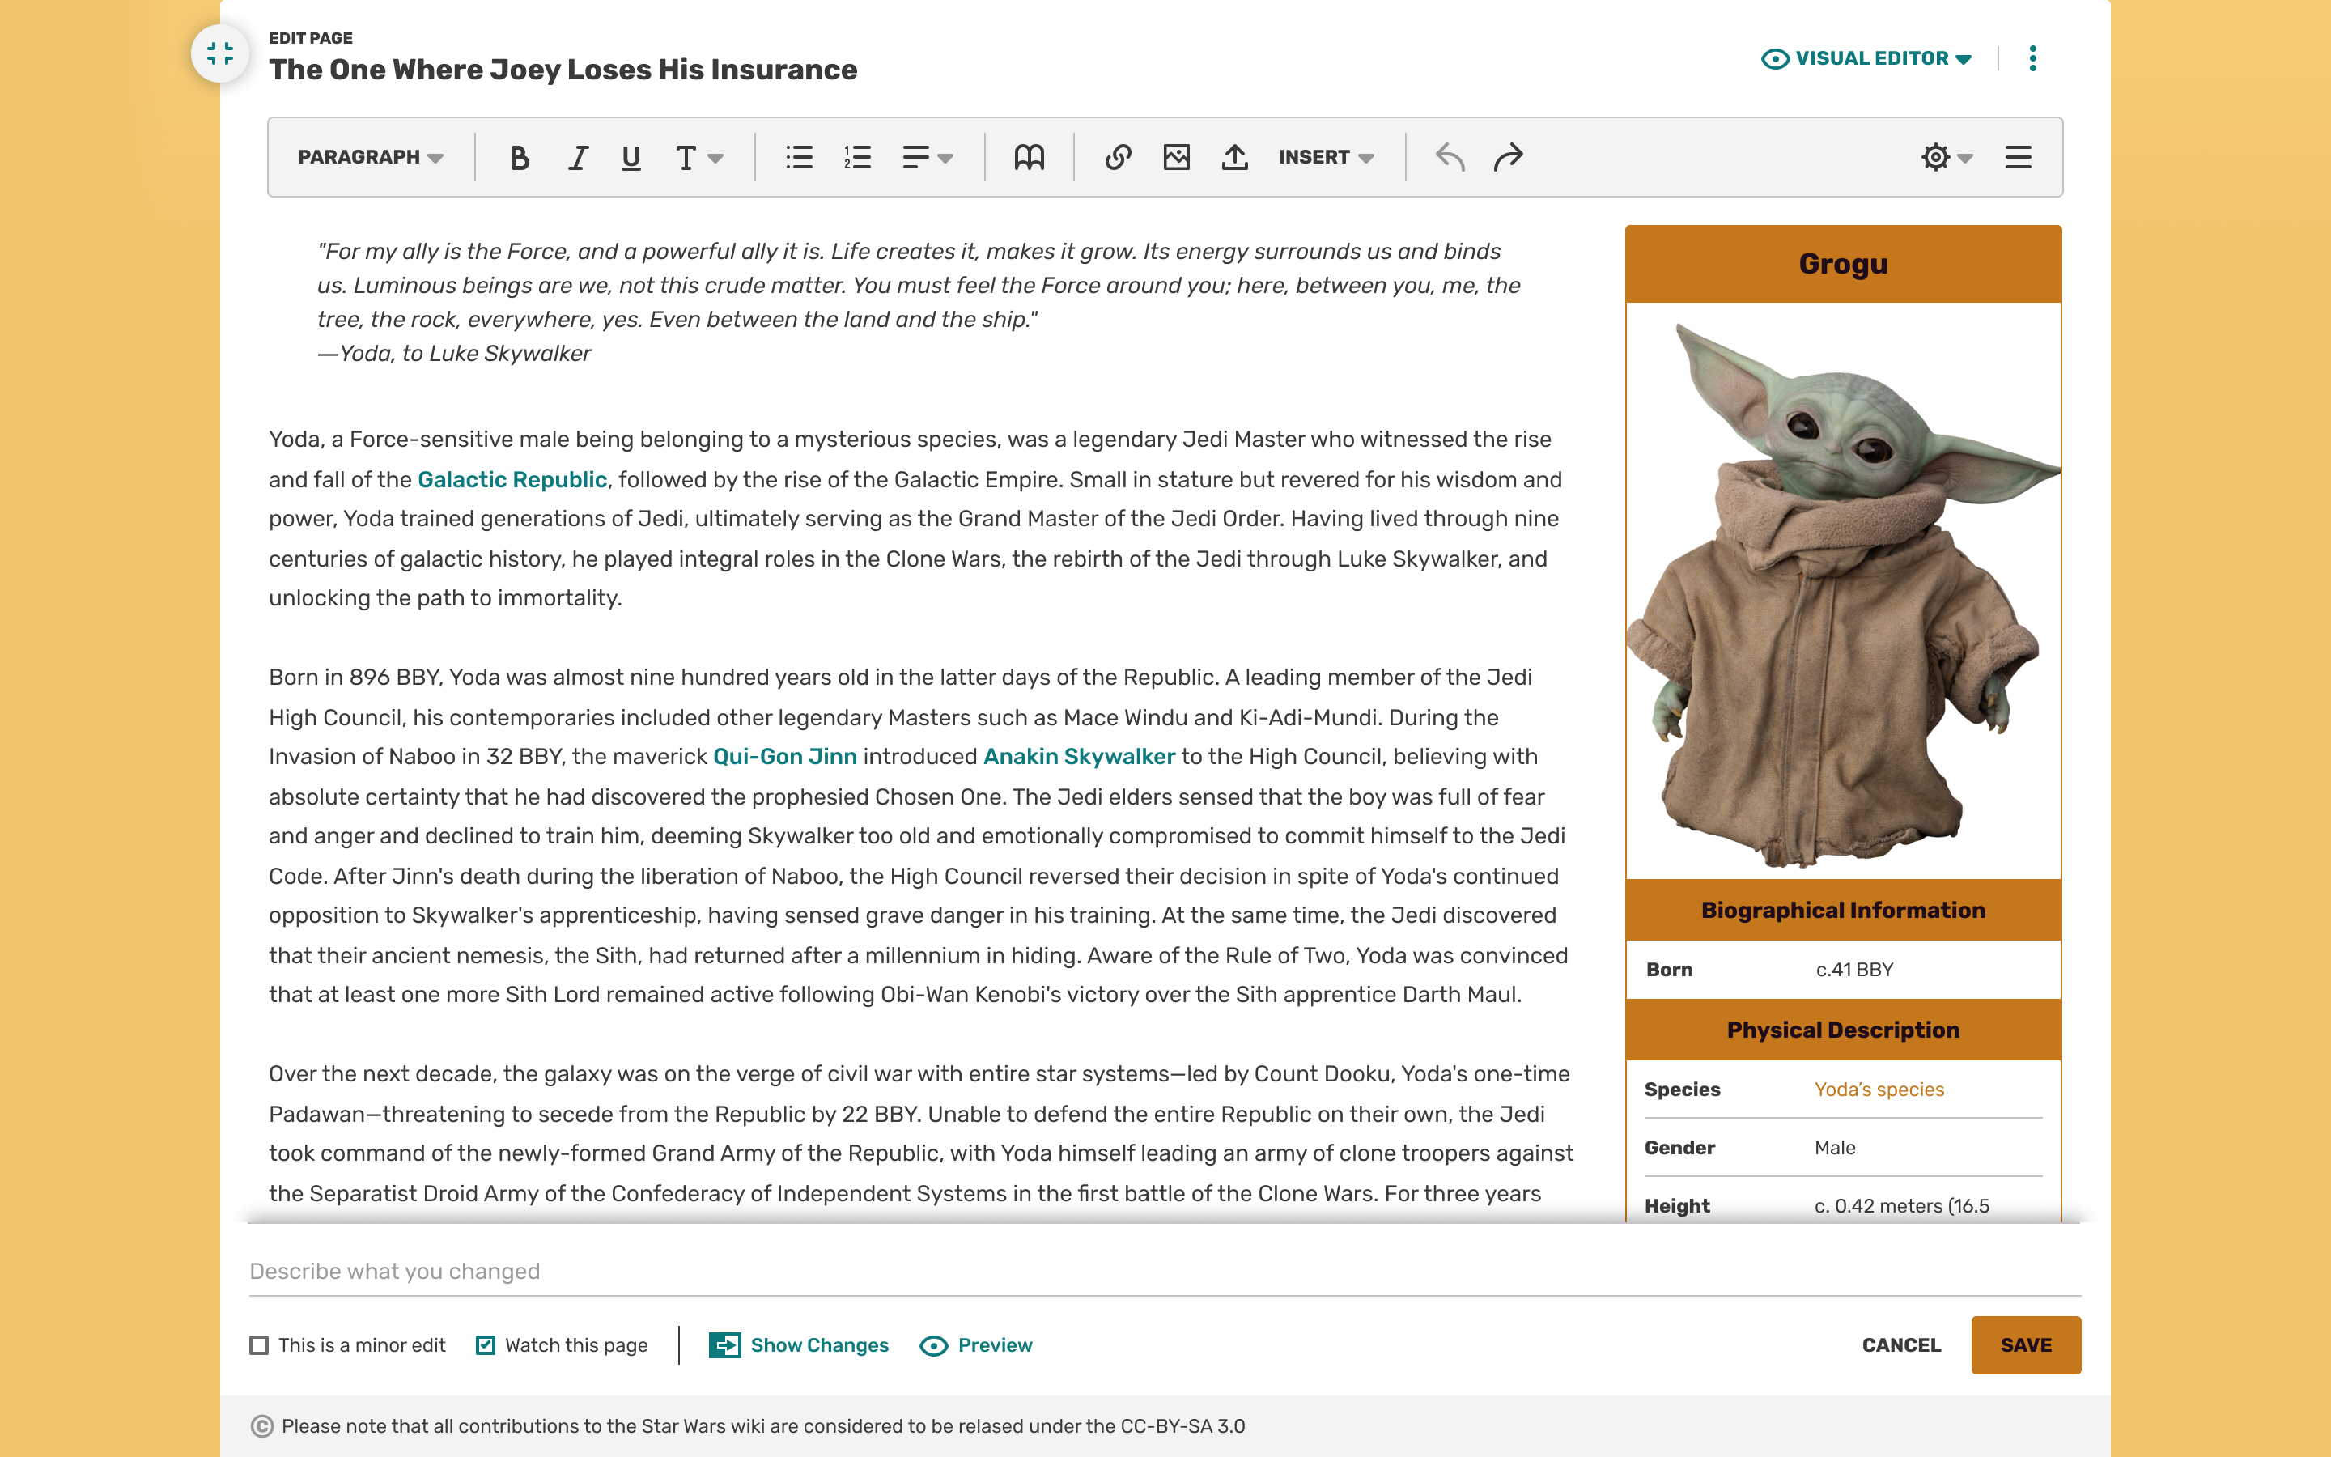Image resolution: width=2331 pixels, height=1457 pixels.
Task: Redo the last action
Action: pyautogui.click(x=1507, y=157)
